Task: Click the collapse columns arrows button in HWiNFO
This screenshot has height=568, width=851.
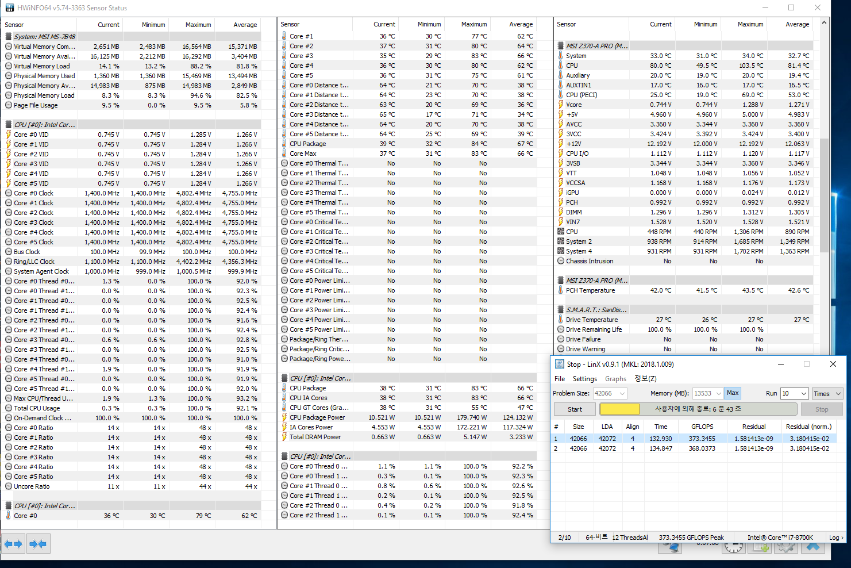Action: [38, 544]
